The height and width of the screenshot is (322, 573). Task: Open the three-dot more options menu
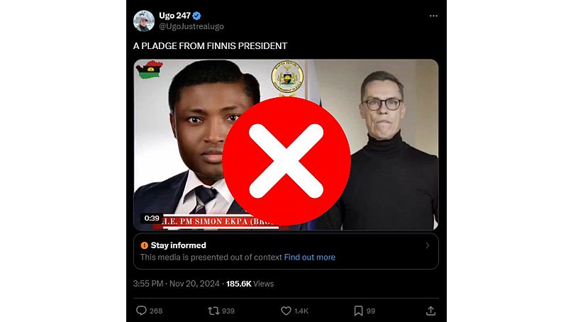coord(433,16)
